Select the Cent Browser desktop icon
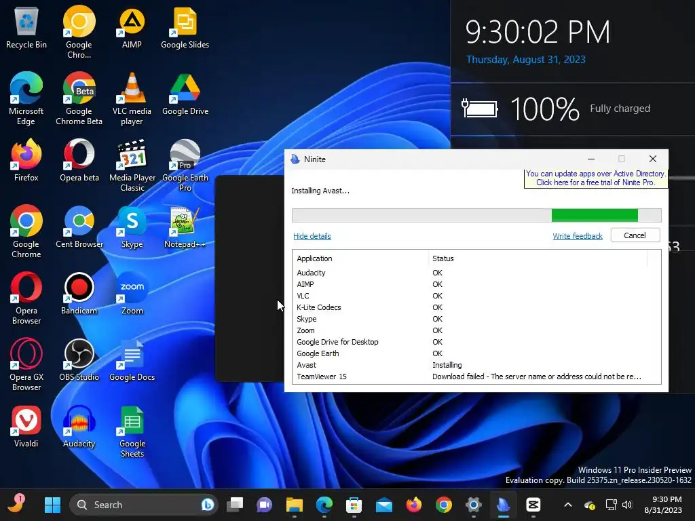 click(x=79, y=227)
